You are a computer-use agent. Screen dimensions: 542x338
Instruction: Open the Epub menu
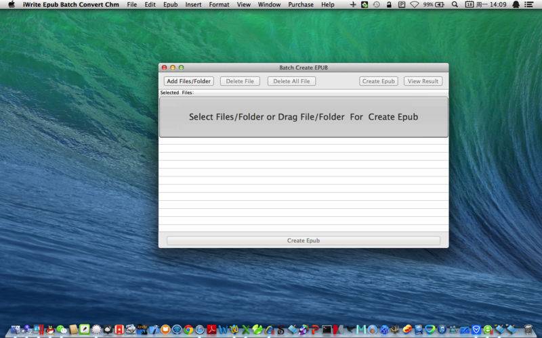coord(171,5)
